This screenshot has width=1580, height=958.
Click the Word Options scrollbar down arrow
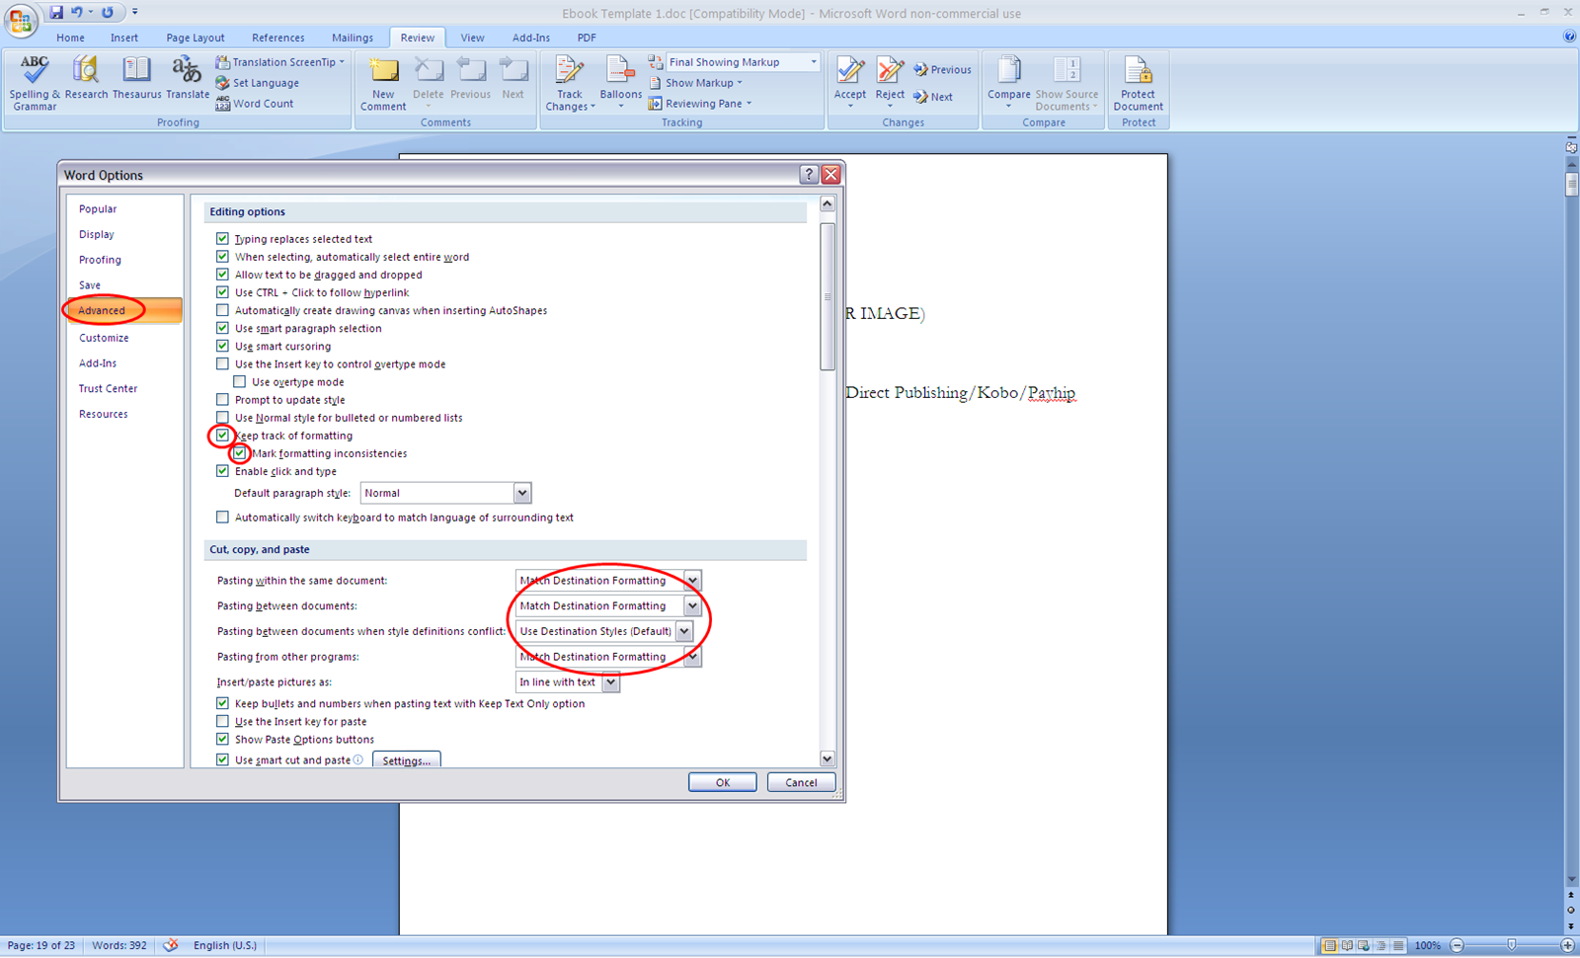(828, 758)
